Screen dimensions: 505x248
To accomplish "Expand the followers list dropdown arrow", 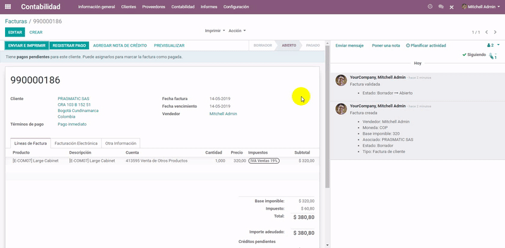I will [x=498, y=45].
